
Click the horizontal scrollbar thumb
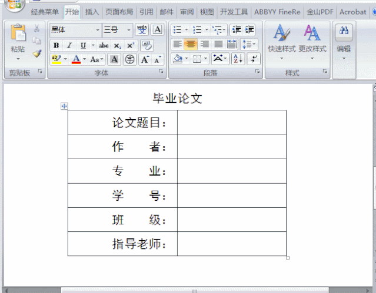click(x=195, y=291)
